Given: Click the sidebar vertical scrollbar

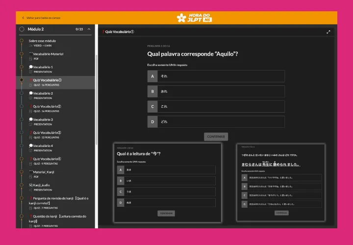Looking at the screenshot, I should (97, 100).
